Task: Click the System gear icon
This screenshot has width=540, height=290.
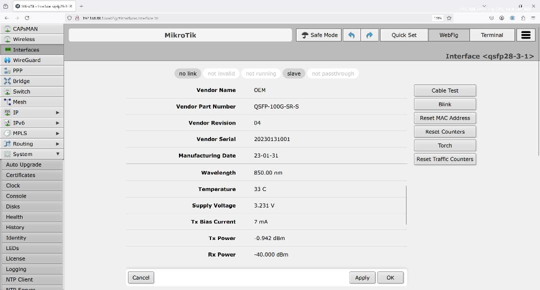Action: tap(7, 154)
